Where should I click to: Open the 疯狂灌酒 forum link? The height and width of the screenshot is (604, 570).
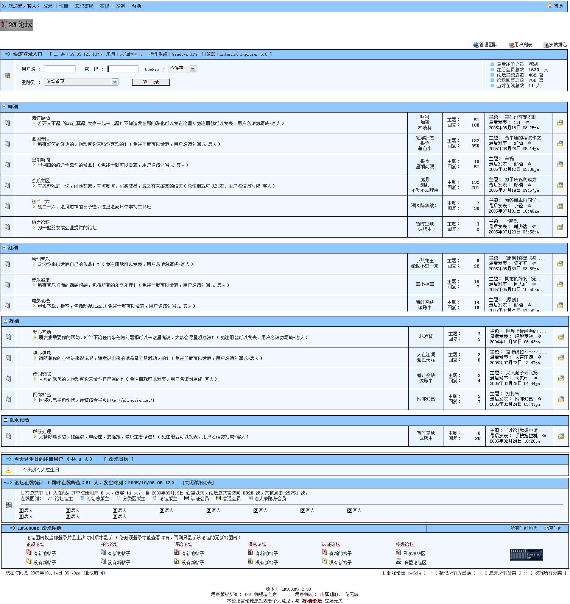point(40,118)
